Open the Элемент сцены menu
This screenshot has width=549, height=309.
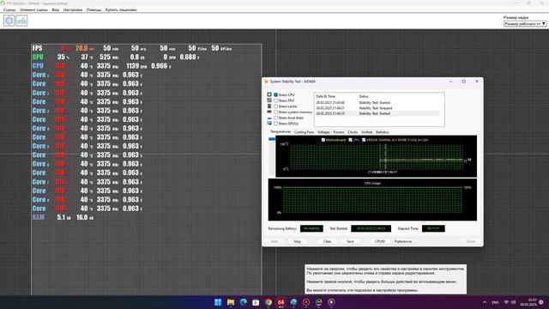pos(33,9)
